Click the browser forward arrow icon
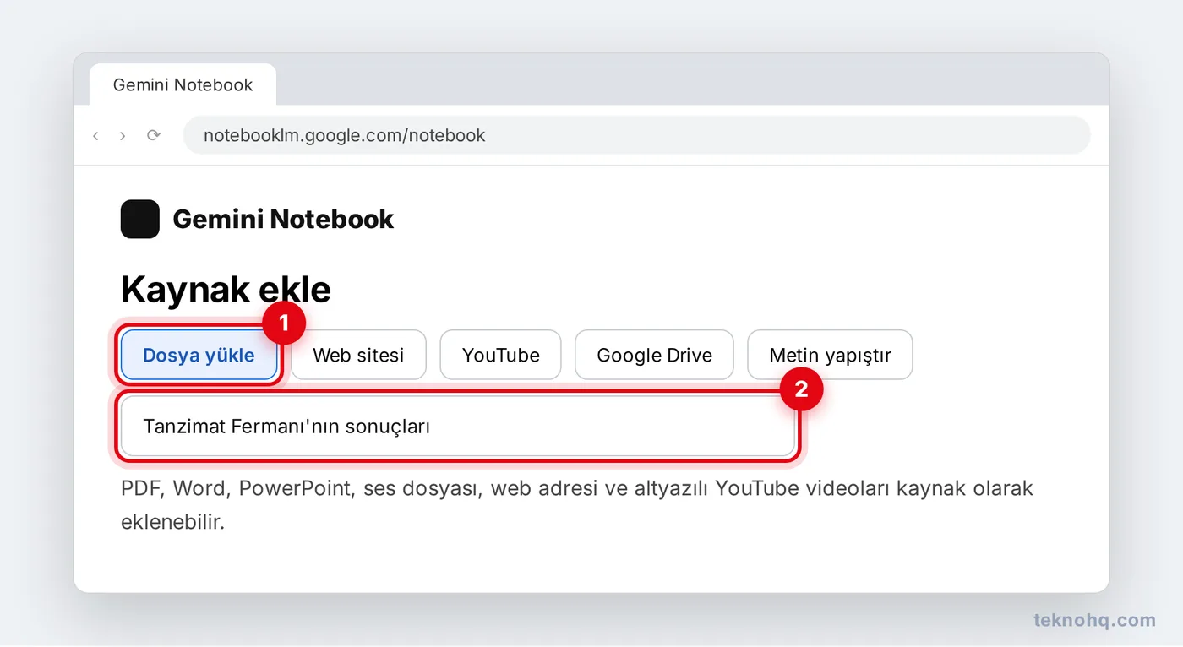The height and width of the screenshot is (647, 1183). (123, 135)
